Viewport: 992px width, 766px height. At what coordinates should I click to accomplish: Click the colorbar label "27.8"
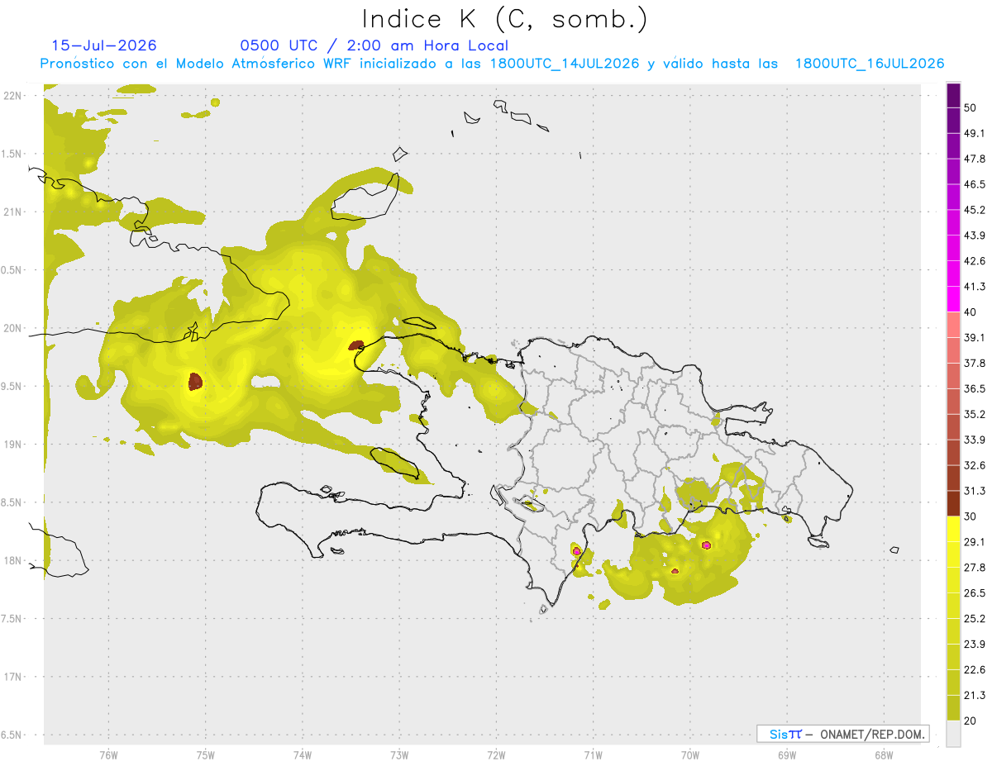[975, 567]
